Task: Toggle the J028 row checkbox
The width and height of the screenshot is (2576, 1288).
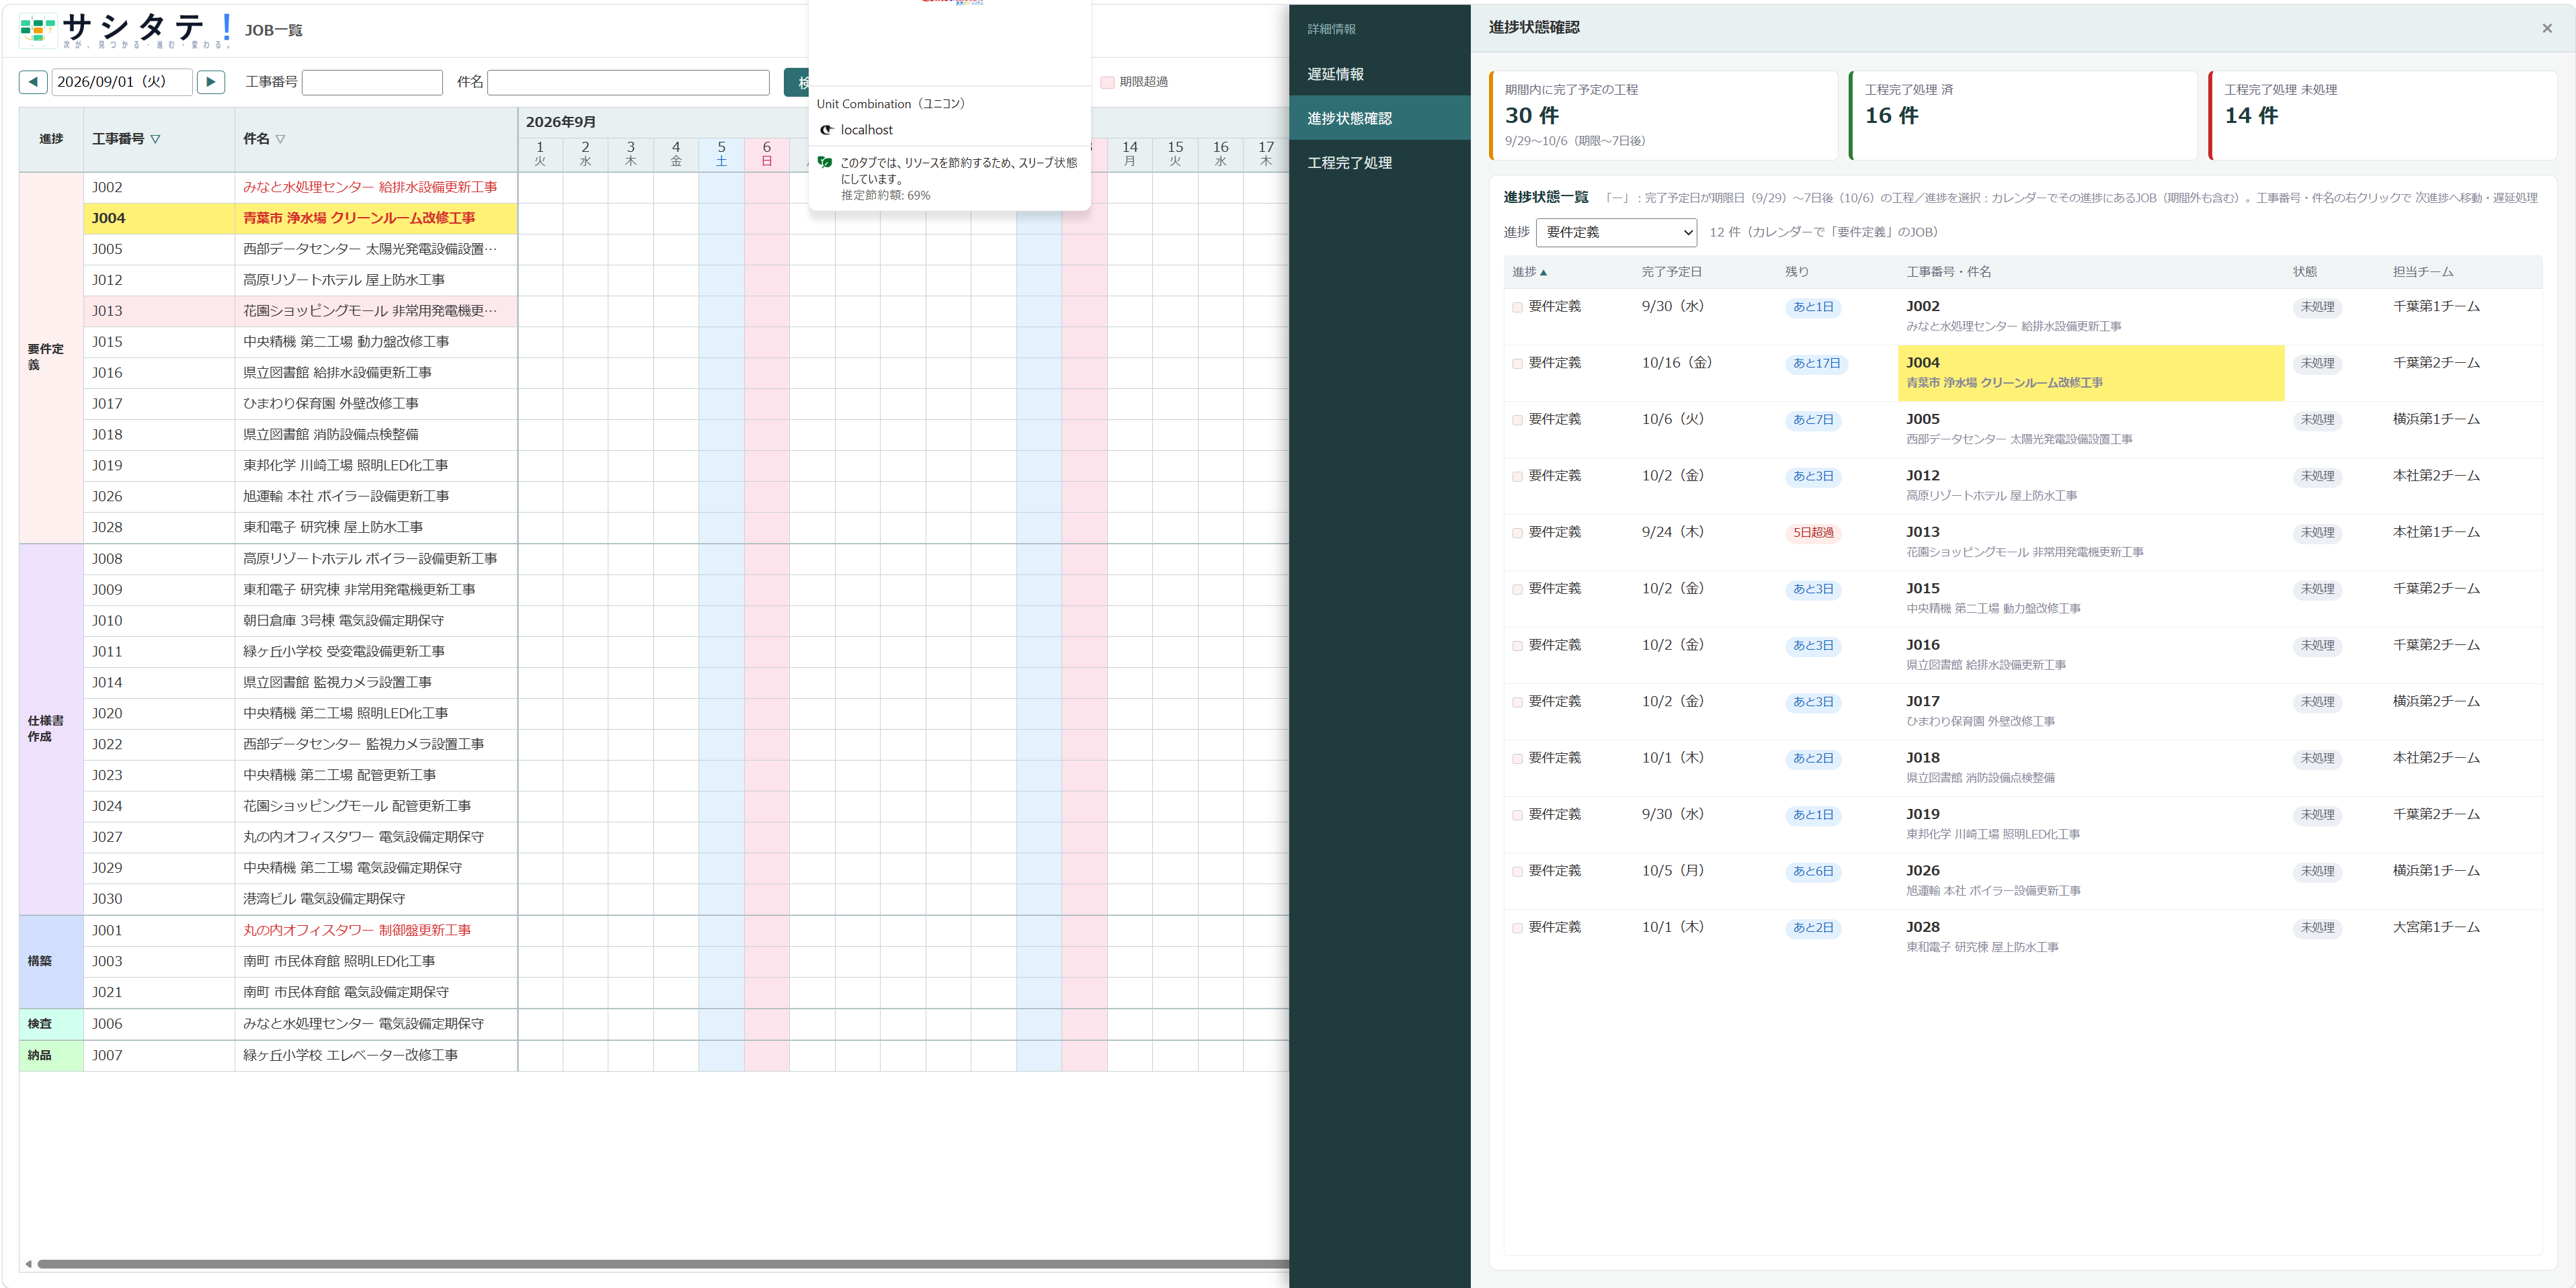Action: click(1517, 929)
